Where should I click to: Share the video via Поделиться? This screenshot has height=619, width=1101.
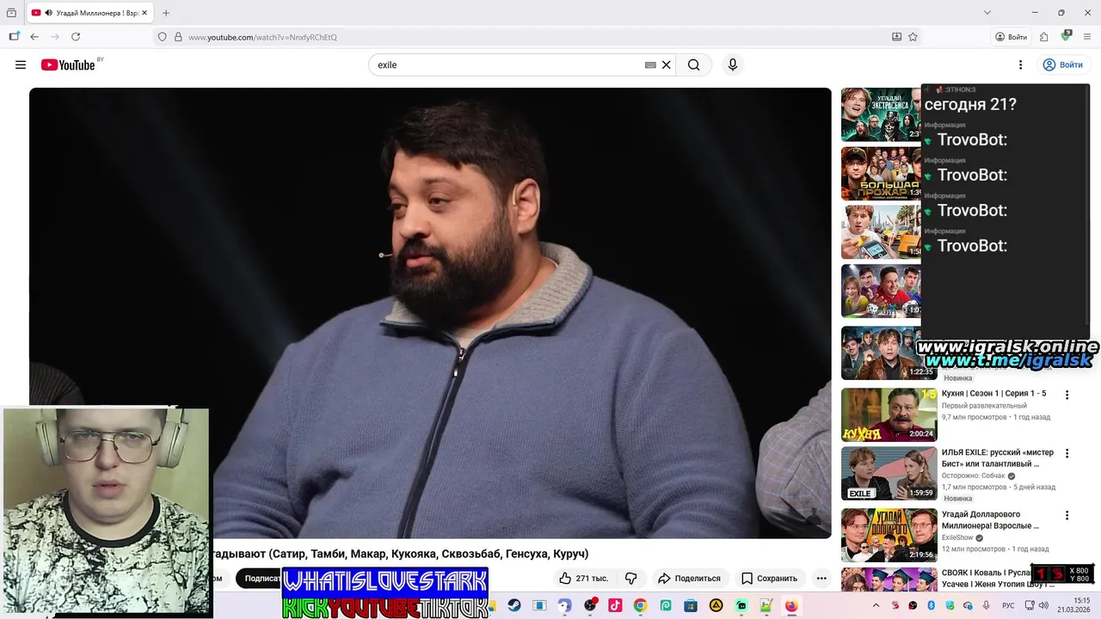689,578
